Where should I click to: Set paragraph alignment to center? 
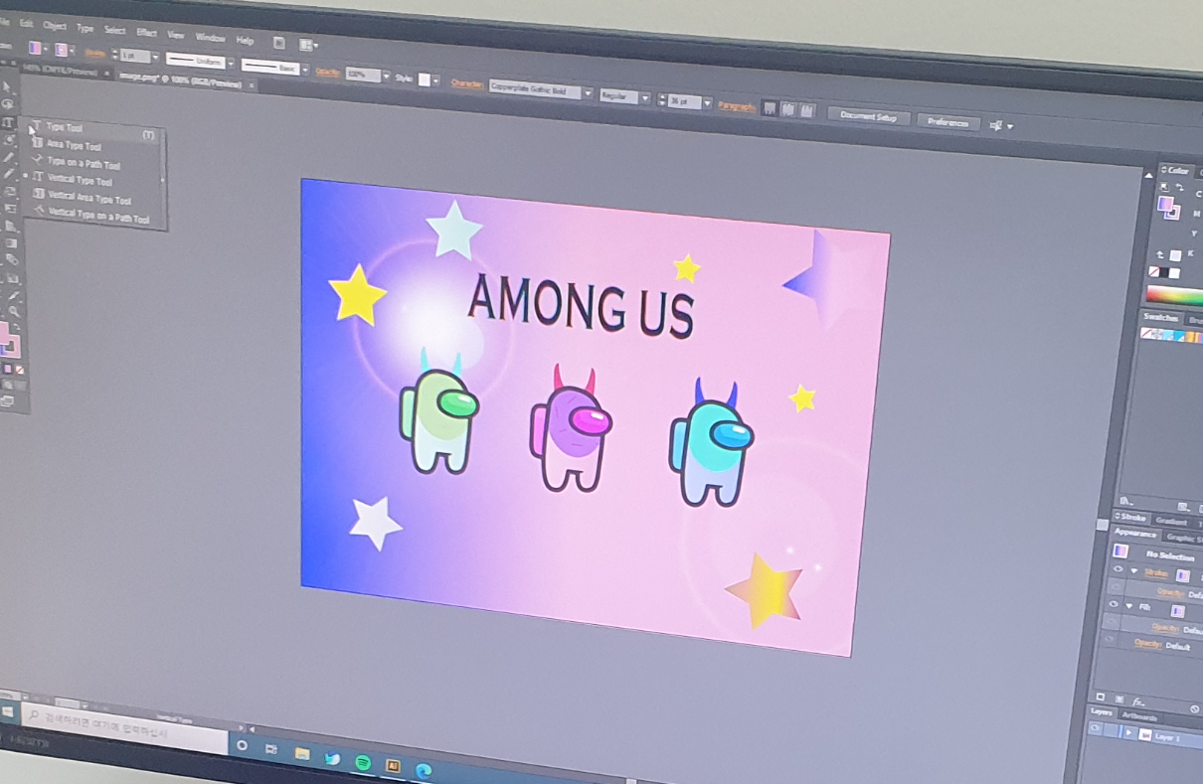click(x=787, y=109)
